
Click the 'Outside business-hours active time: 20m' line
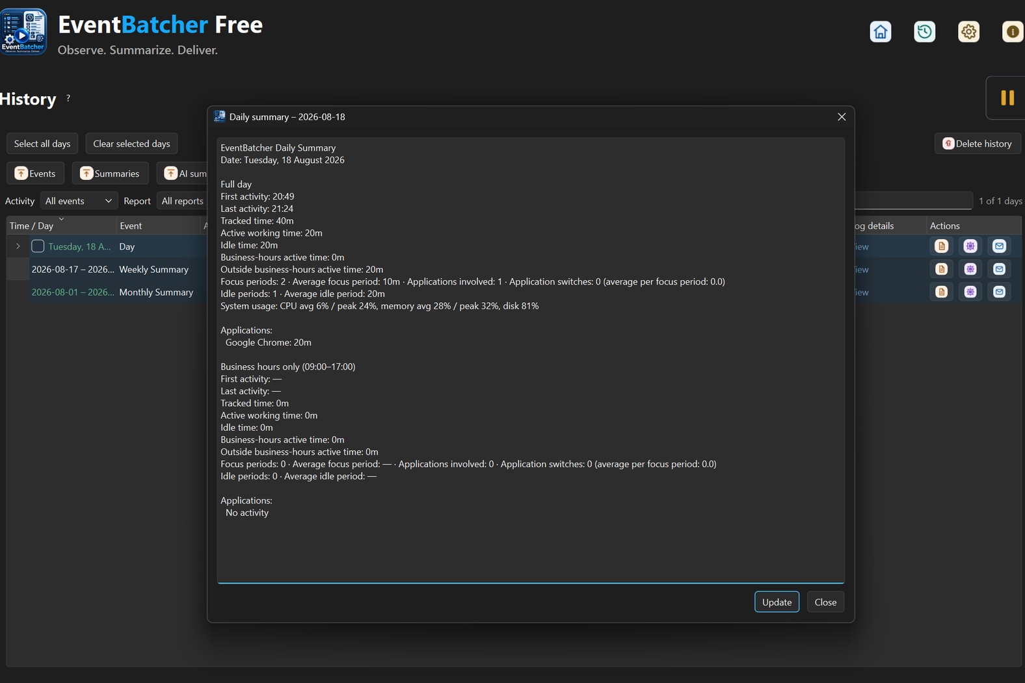(x=302, y=269)
